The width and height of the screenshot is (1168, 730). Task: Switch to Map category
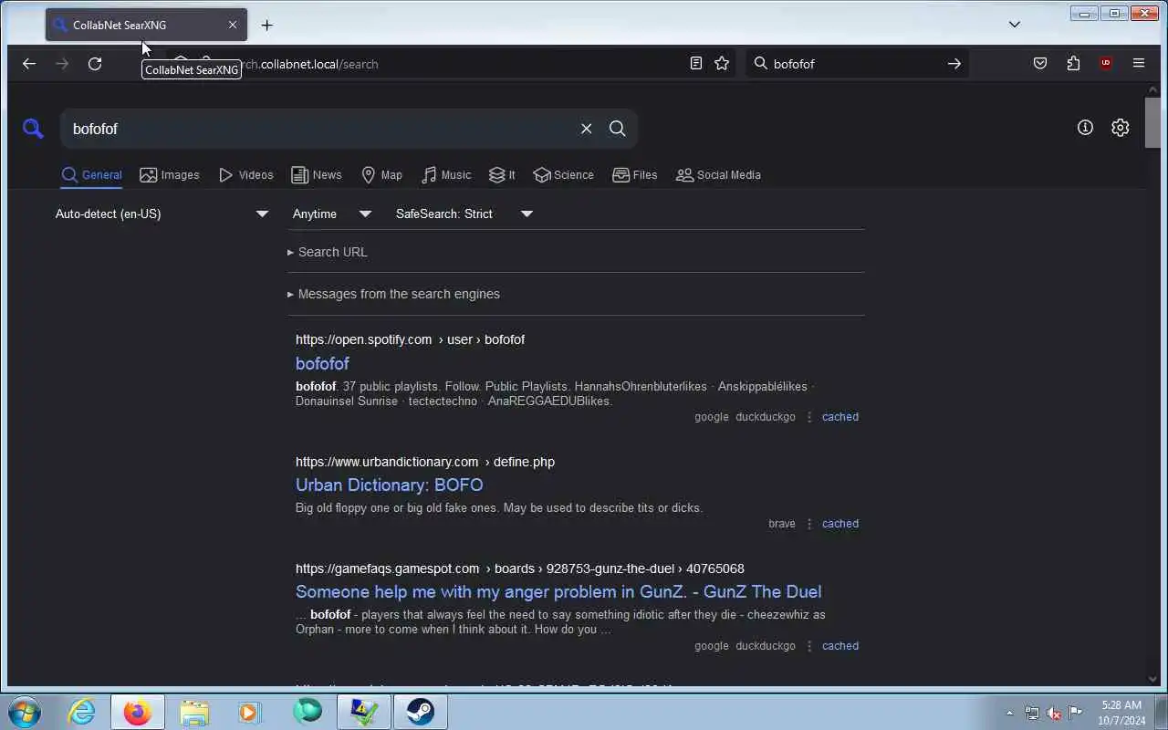pyautogui.click(x=381, y=175)
